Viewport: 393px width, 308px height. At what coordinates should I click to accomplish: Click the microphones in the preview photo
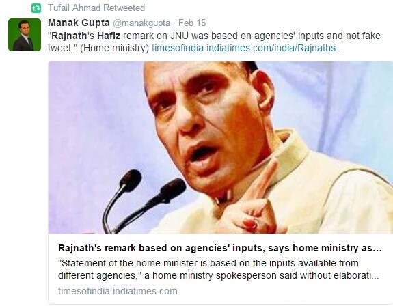[144, 200]
